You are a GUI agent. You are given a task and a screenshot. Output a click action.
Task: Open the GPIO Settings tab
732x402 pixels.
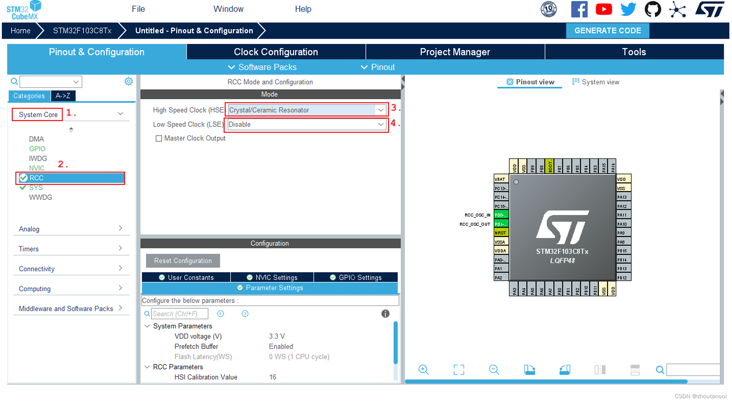pyautogui.click(x=356, y=277)
